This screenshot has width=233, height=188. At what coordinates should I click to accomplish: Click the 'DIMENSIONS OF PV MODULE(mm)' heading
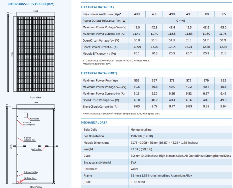click(31, 4)
